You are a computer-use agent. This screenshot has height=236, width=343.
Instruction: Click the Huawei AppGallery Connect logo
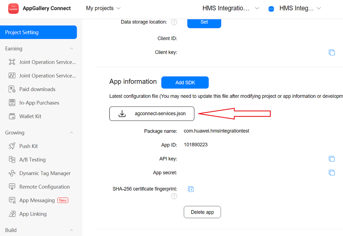point(14,8)
